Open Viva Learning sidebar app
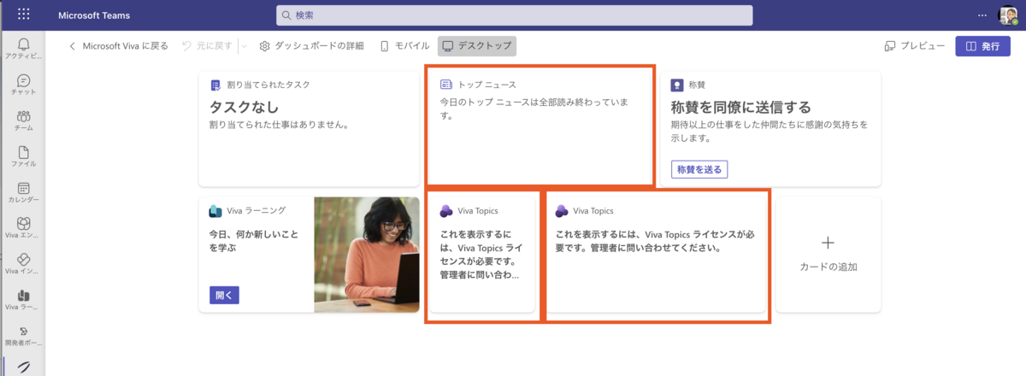This screenshot has width=1026, height=376. pyautogui.click(x=23, y=300)
